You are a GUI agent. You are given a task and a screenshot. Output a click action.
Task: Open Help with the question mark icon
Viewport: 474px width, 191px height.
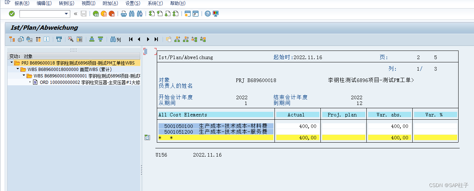207,14
